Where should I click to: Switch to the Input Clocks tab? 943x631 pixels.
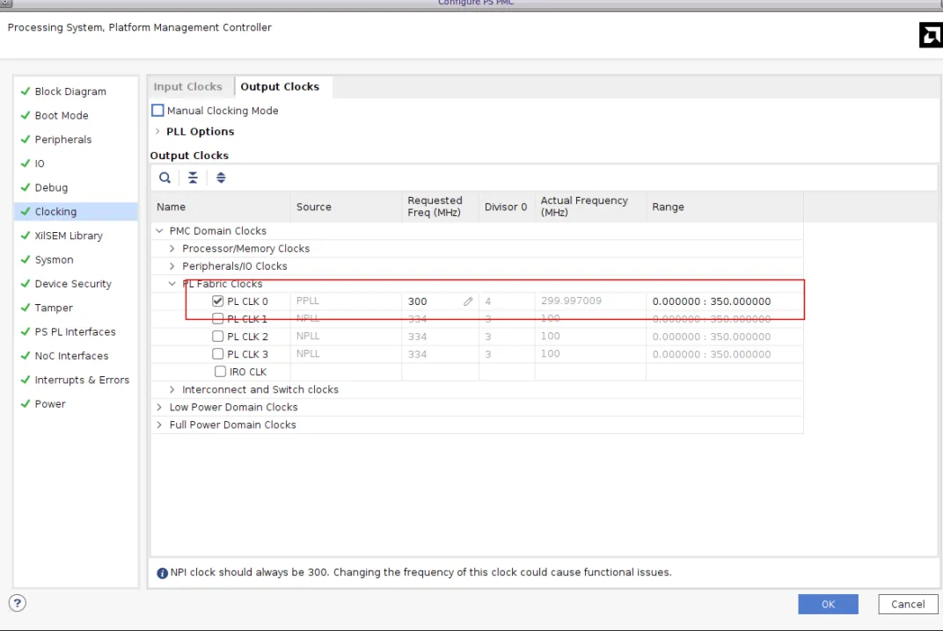click(x=187, y=86)
